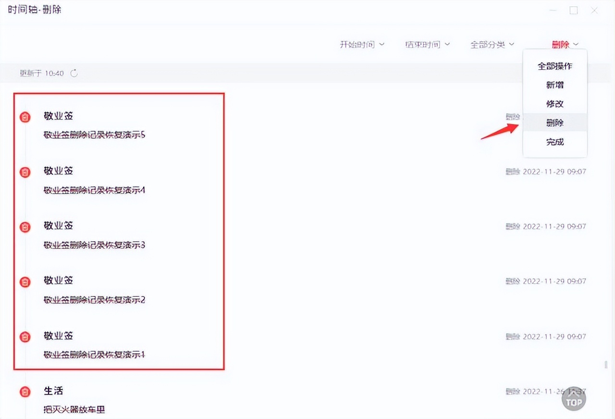Click the red note icon beside 敬业签删除记录恢复演示2
This screenshot has width=615, height=419.
(25, 282)
